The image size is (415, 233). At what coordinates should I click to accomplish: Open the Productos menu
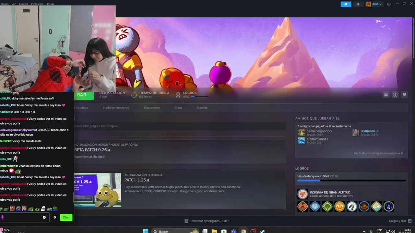click(37, 4)
